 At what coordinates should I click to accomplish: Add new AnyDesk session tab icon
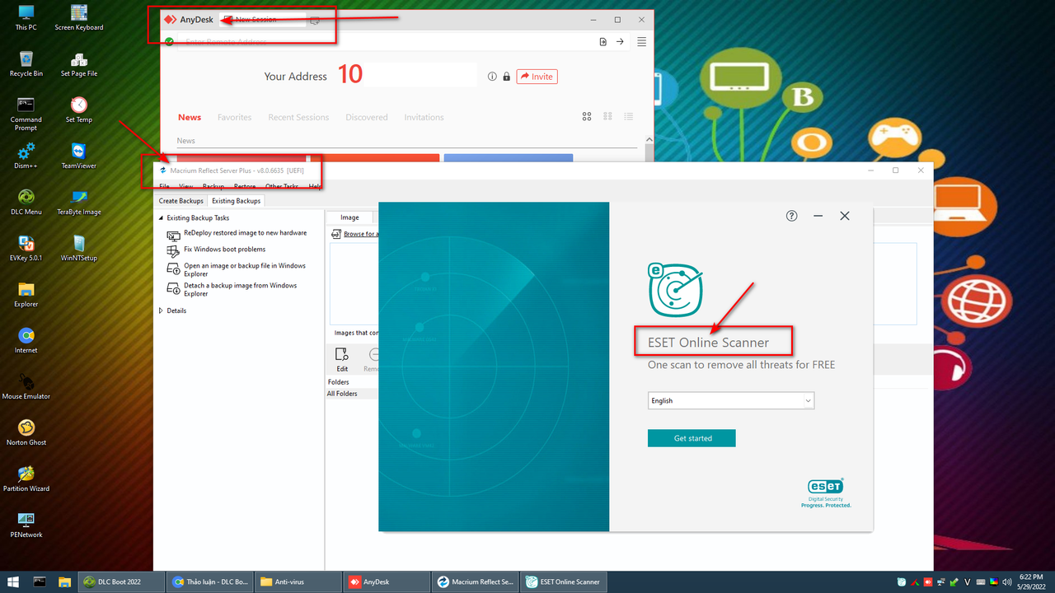tap(315, 20)
